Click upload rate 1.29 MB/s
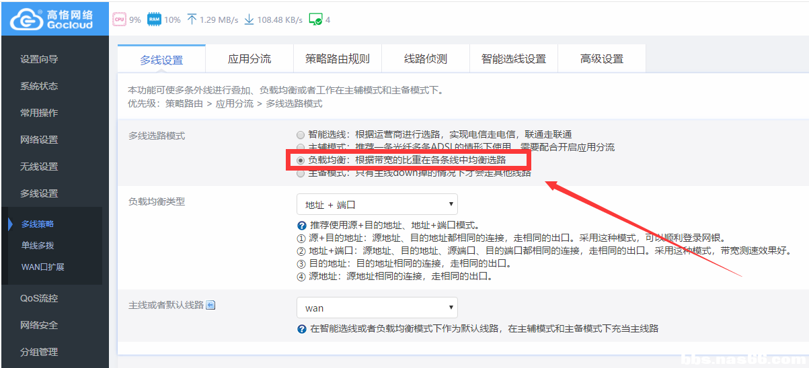 tap(219, 20)
